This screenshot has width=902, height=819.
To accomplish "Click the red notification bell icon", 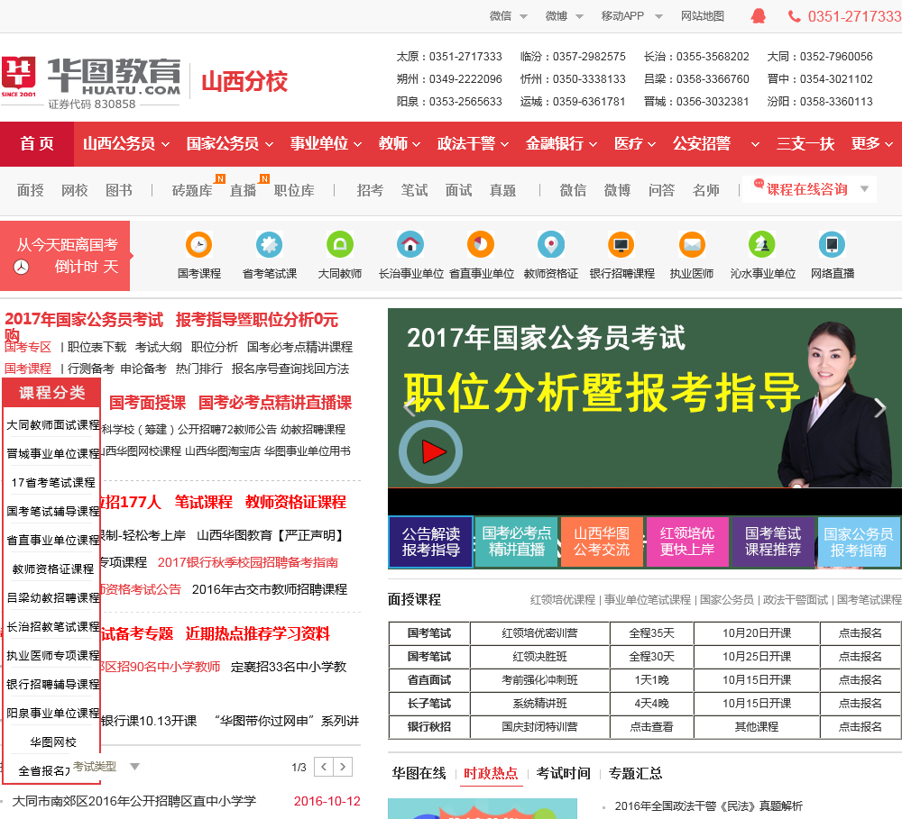I will click(759, 16).
